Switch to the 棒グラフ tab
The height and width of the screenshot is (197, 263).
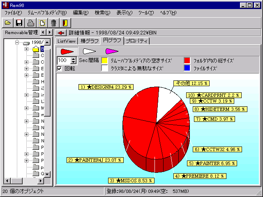point(90,41)
